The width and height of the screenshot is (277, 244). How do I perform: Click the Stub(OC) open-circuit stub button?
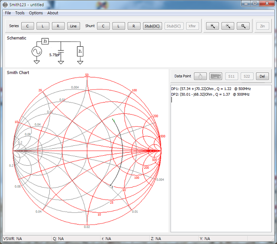[x=152, y=26]
